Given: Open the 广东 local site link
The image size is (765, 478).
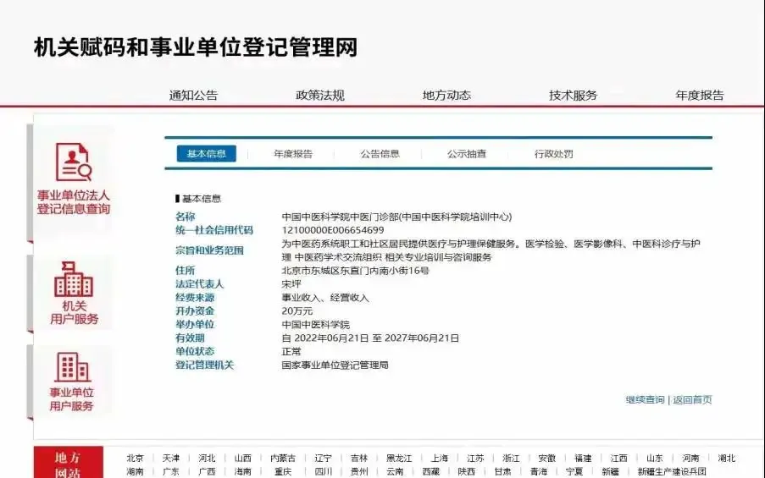Looking at the screenshot, I should [x=171, y=472].
